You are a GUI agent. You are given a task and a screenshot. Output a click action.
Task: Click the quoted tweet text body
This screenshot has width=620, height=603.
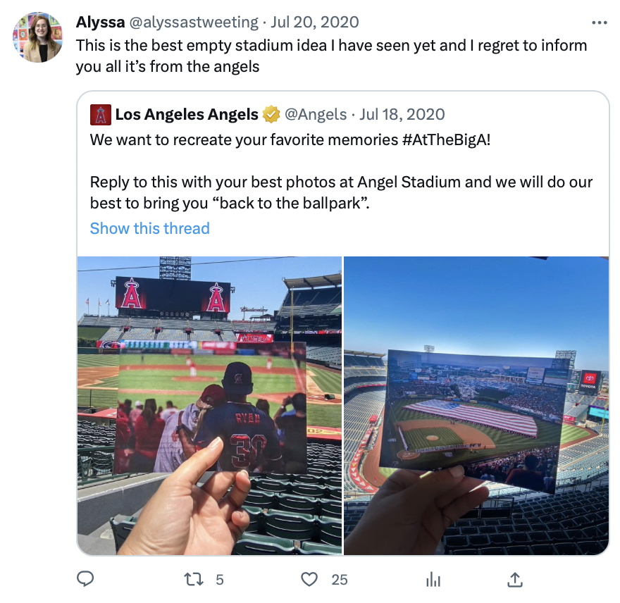point(341,171)
